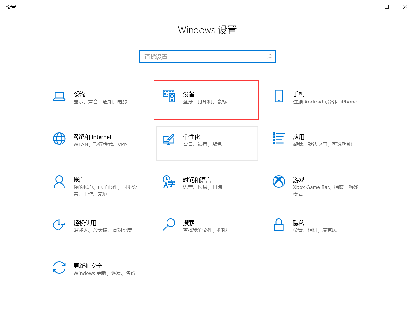Screen dimensions: 415x316
Task: Click description 讲述人、放大镜、高对比度
Action: tap(103, 230)
